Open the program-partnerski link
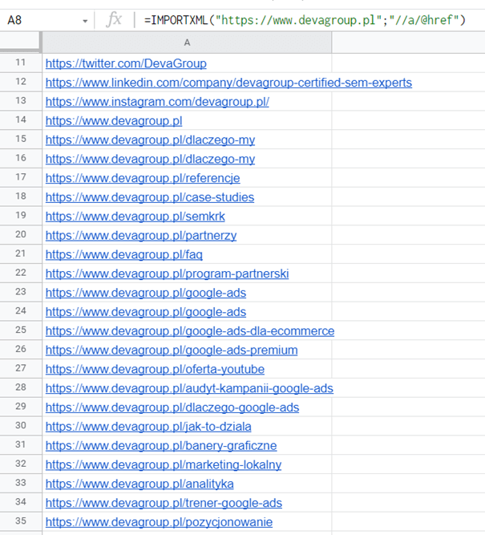485x535 pixels. (167, 274)
